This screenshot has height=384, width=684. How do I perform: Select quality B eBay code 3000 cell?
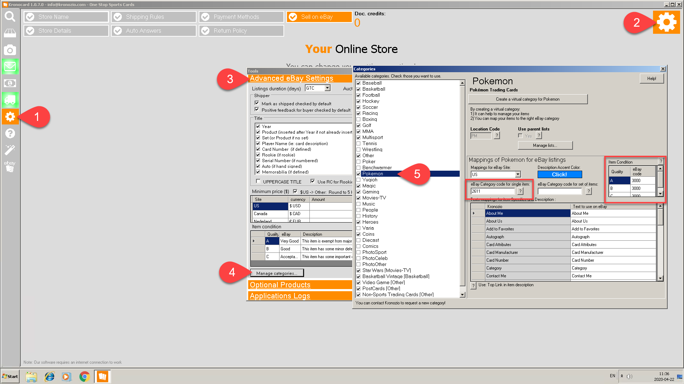point(643,188)
